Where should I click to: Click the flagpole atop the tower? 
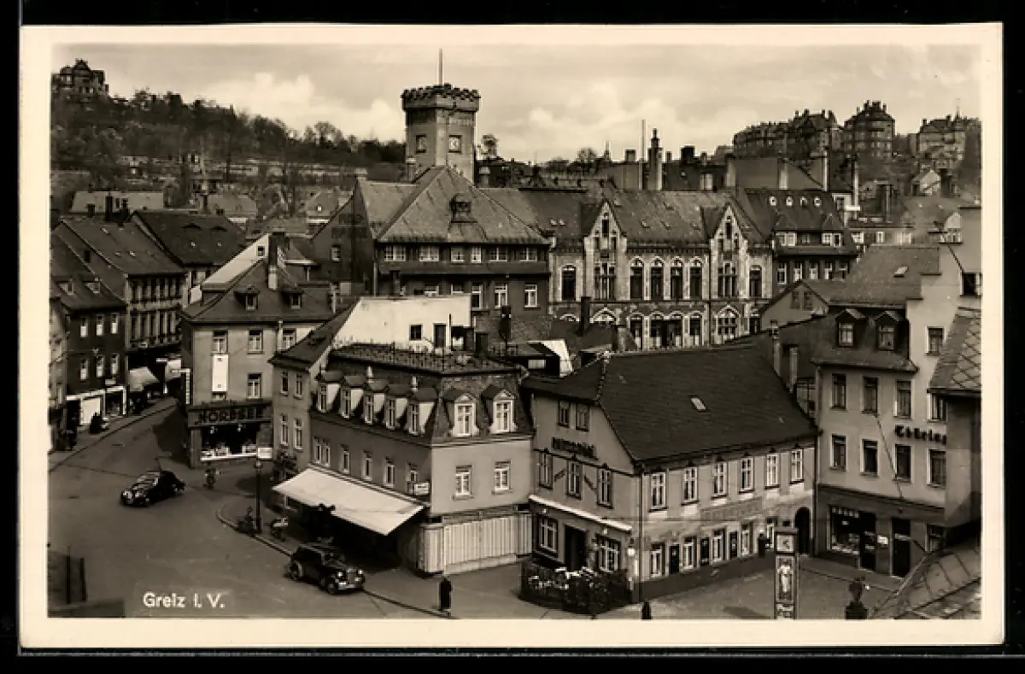coord(441,67)
